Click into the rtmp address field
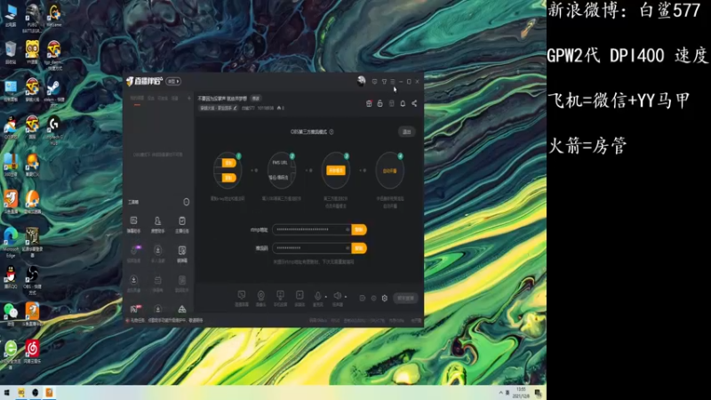This screenshot has width=711, height=400. (x=312, y=229)
